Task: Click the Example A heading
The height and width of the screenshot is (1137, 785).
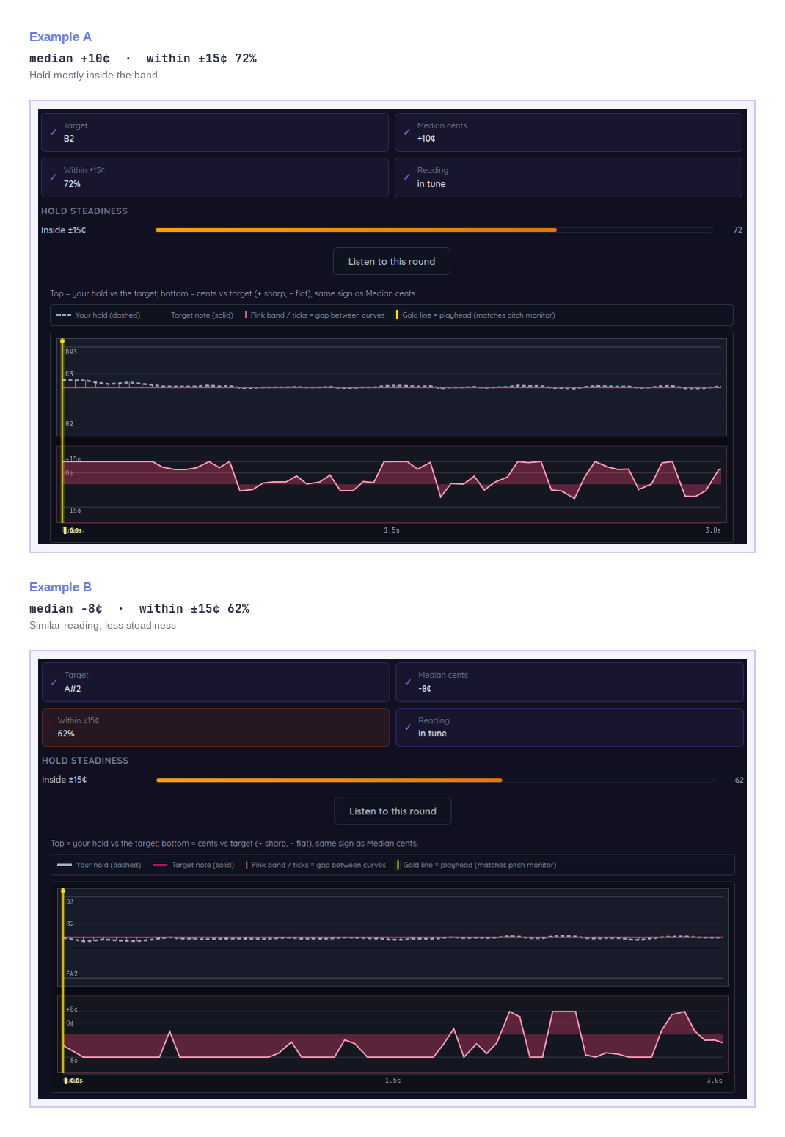Action: 60,37
